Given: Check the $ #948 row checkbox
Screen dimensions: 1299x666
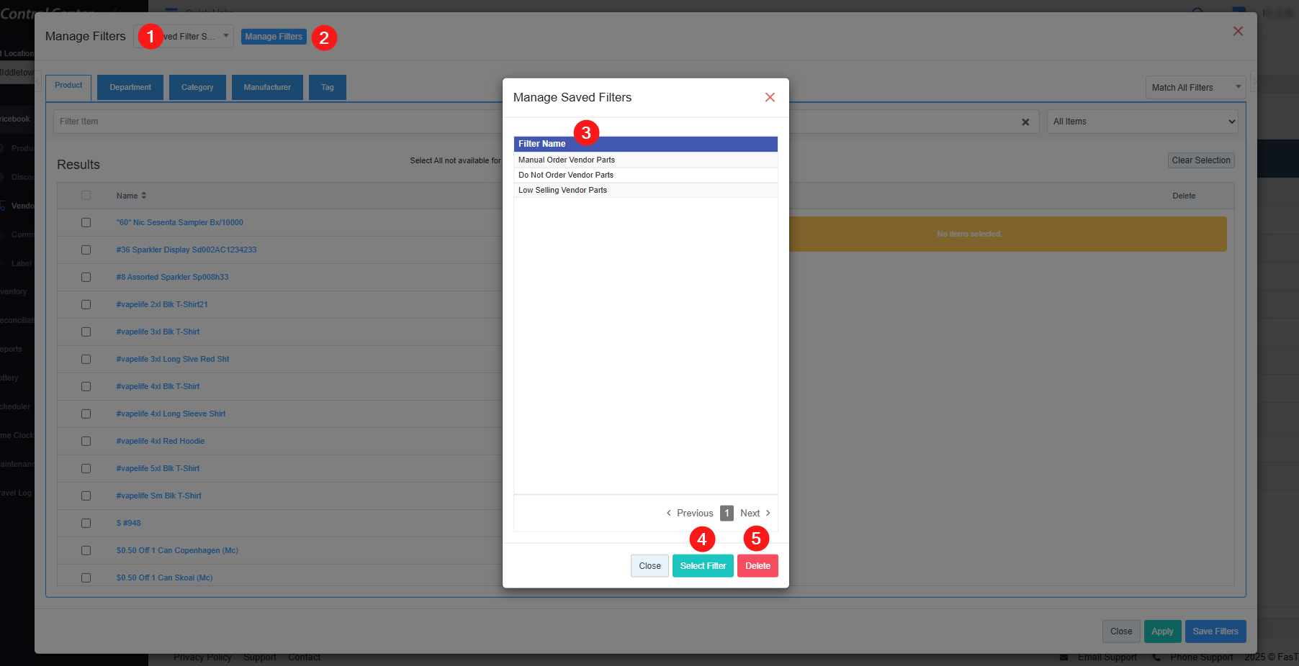Looking at the screenshot, I should coord(86,524).
